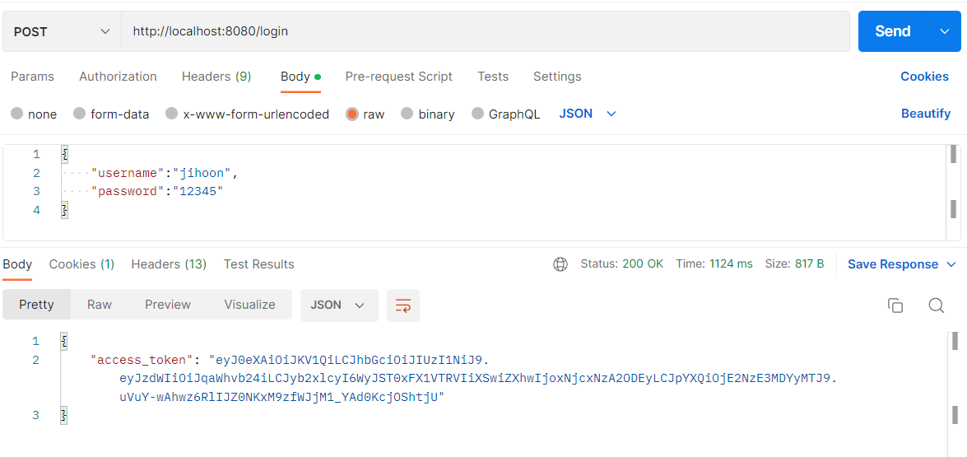Click Save Response
Viewport: 967px width, 457px height.
[x=893, y=264]
